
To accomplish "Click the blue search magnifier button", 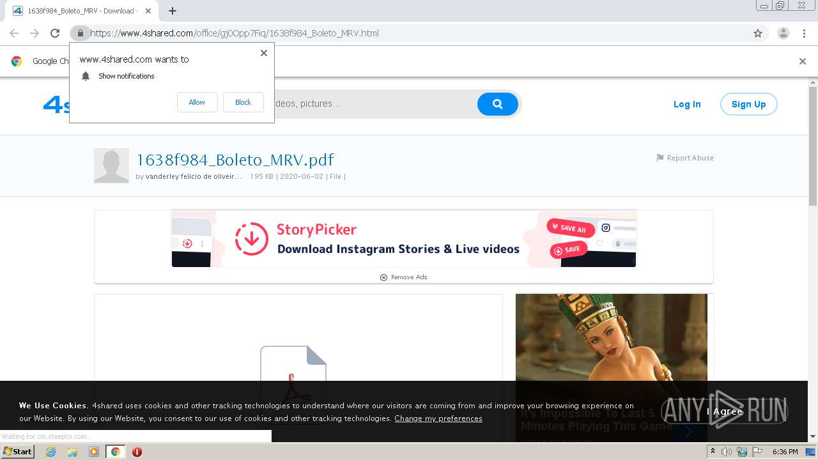I will click(497, 103).
